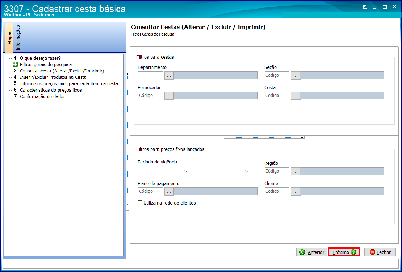Maximize the Cadastrar cesta básica window

[385, 7]
